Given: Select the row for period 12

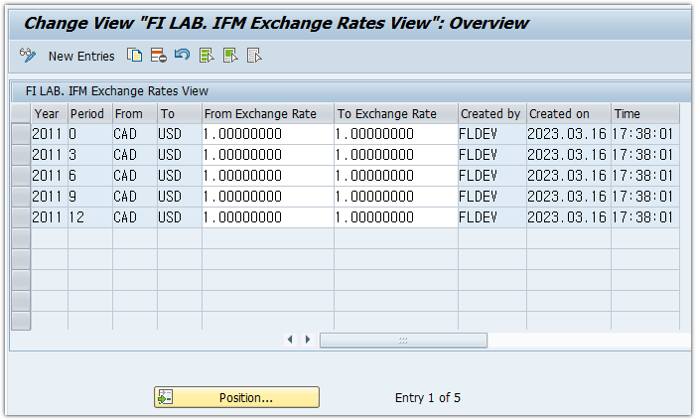Looking at the screenshot, I should [x=20, y=217].
